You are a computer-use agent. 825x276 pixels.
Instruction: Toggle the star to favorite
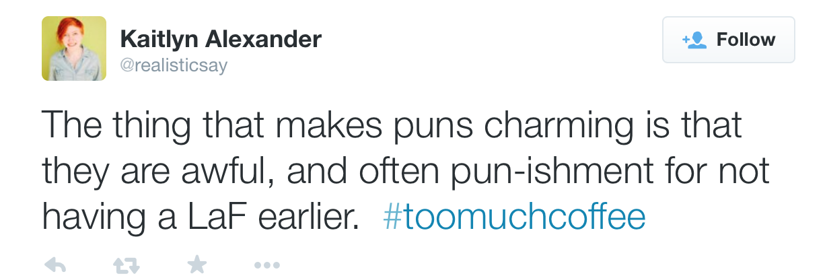(x=196, y=265)
